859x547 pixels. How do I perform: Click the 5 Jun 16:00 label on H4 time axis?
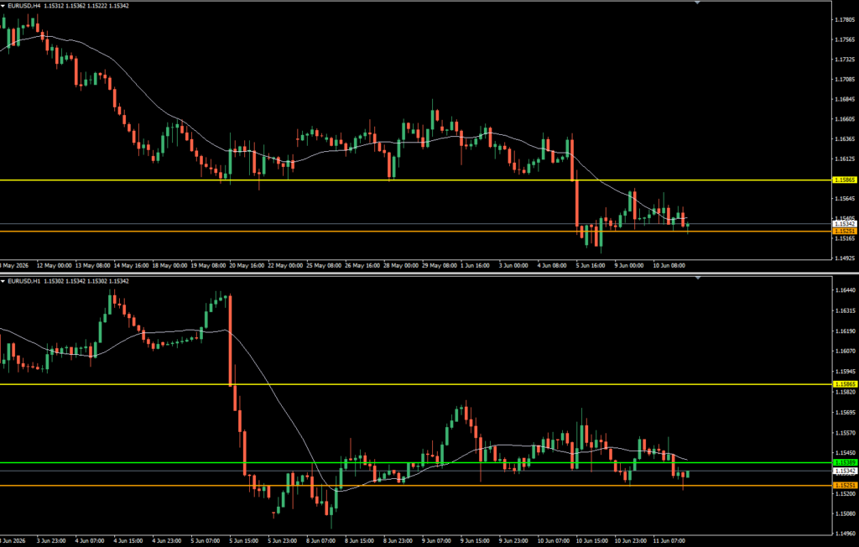(x=590, y=265)
